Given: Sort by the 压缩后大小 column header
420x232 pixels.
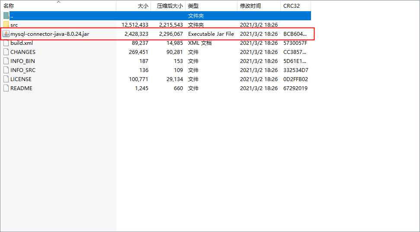Looking at the screenshot, I should [x=168, y=6].
